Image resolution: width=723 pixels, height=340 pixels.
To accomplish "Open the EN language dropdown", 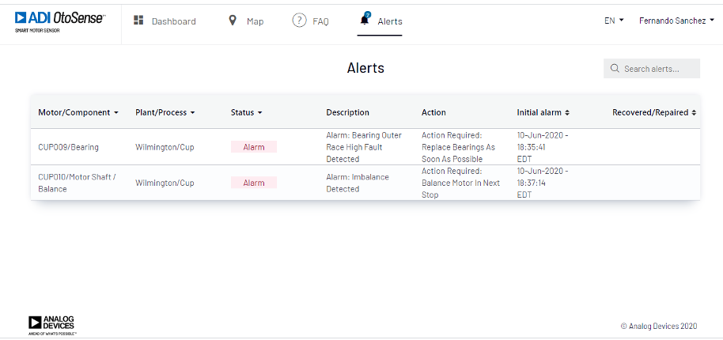I will [x=614, y=21].
